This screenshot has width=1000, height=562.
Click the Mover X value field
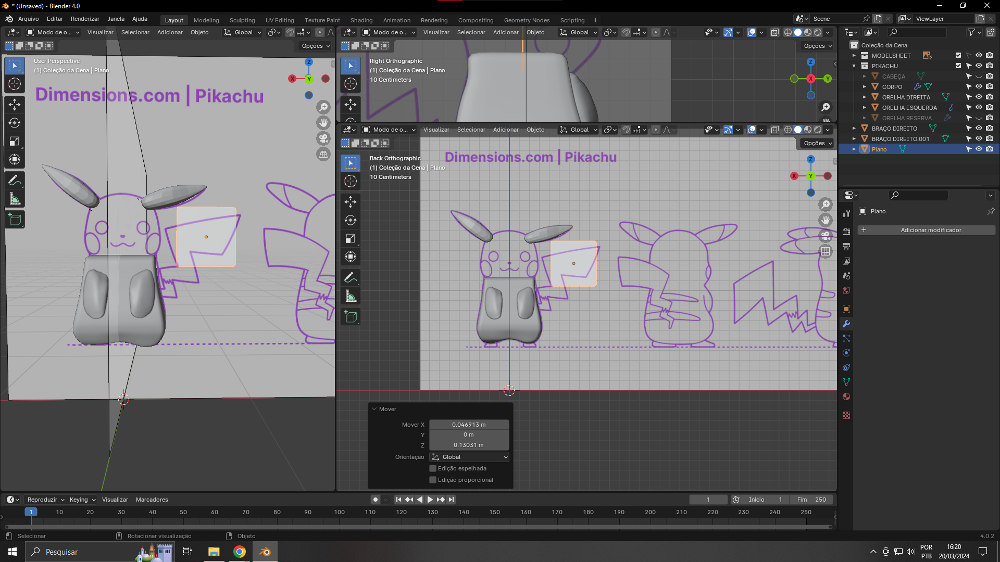coord(469,425)
